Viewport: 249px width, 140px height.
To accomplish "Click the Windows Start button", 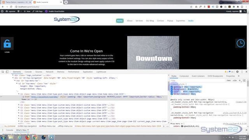I will [3, 137].
